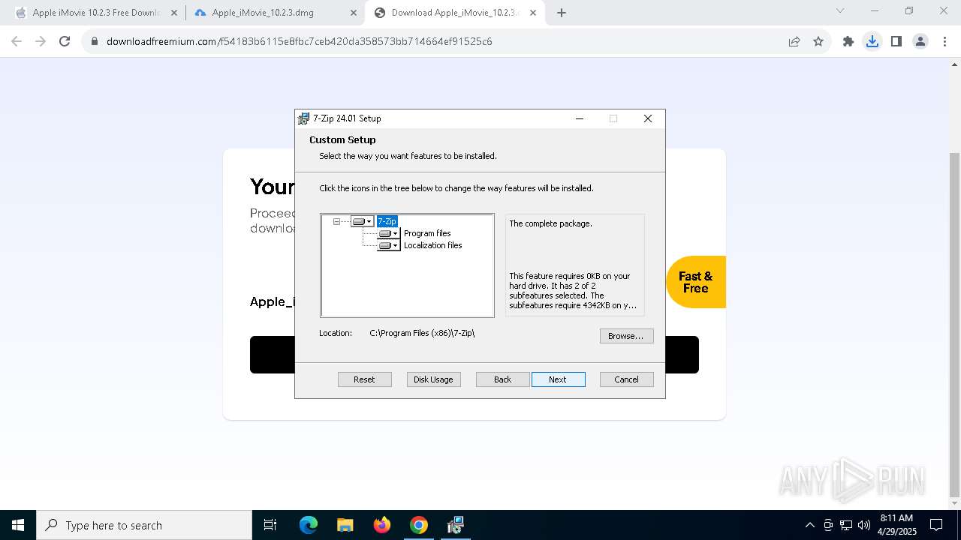Go forward in Chrome
Screen dimensions: 961x540
pos(41,41)
